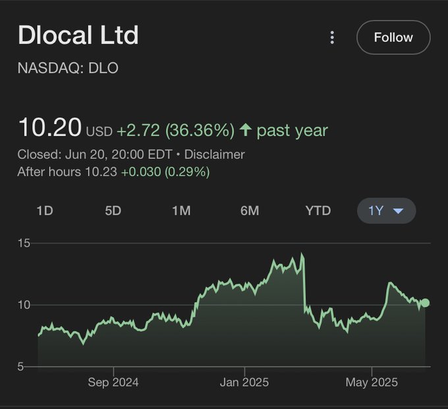Viewport: 448px width, 409px height.
Task: Click the 1Y selected range pill
Action: pyautogui.click(x=386, y=211)
